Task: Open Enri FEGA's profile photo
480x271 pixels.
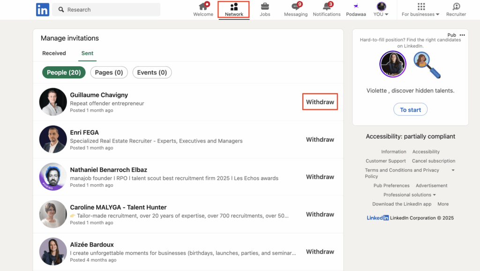Action: pyautogui.click(x=53, y=139)
